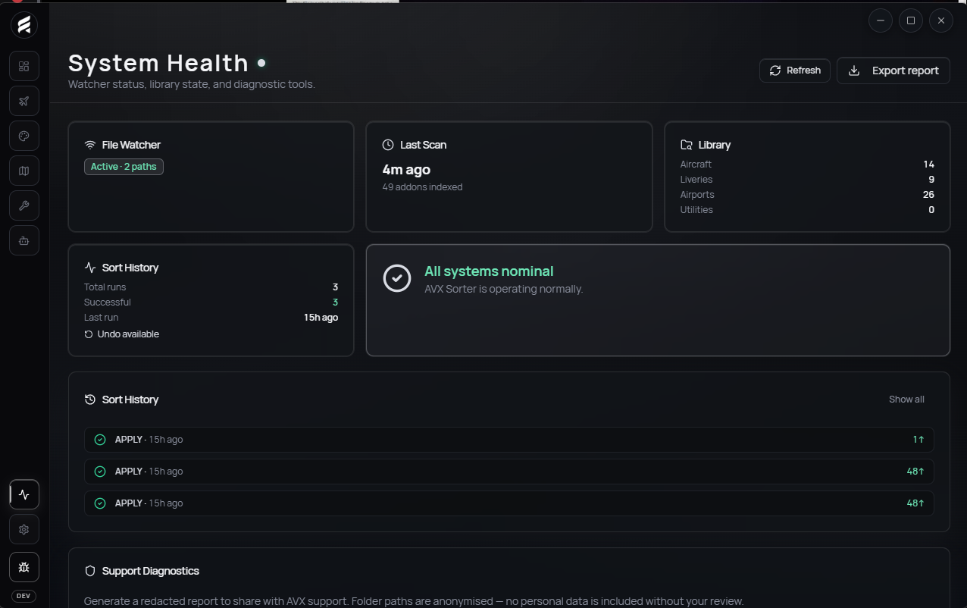Click the All systems nominal heading
This screenshot has height=608, width=967.
489,271
